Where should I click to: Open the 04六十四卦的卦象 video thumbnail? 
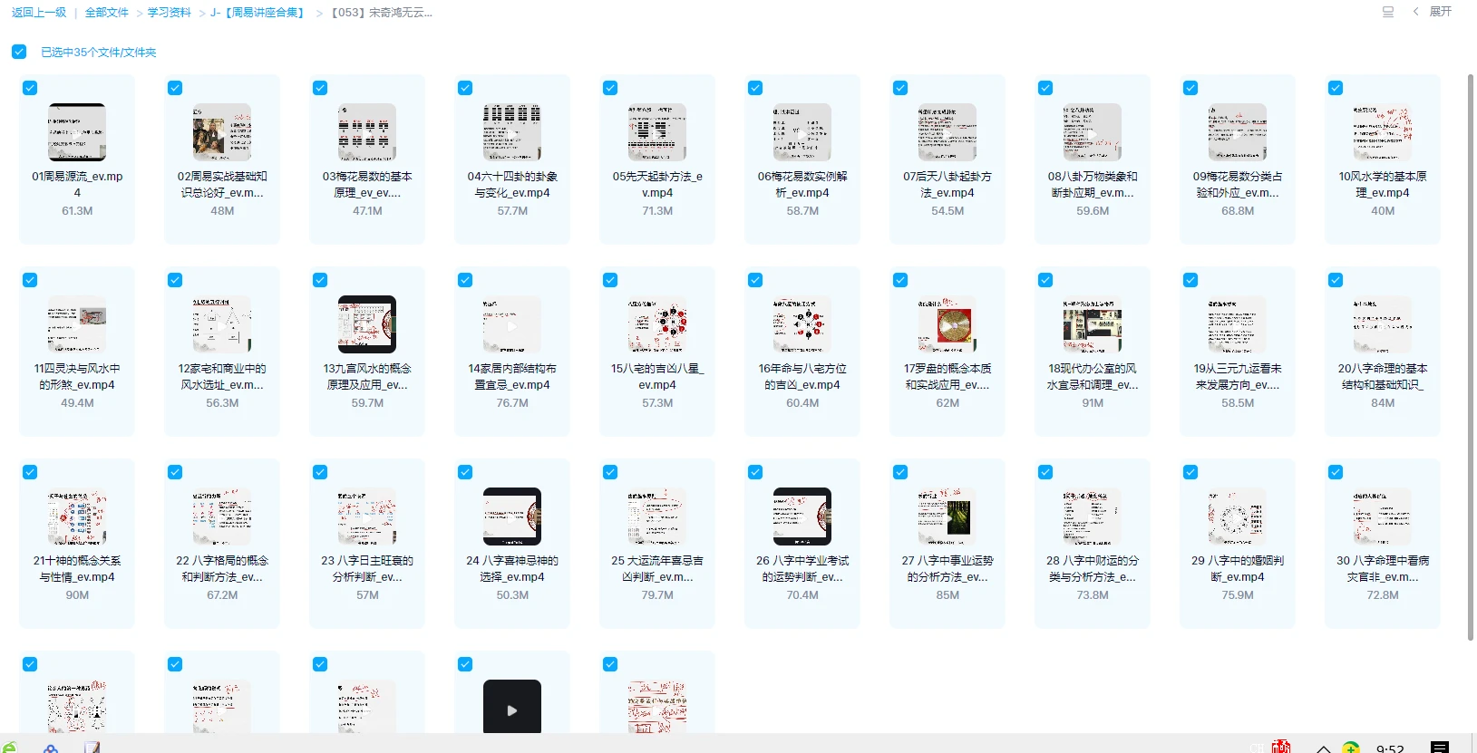[512, 132]
